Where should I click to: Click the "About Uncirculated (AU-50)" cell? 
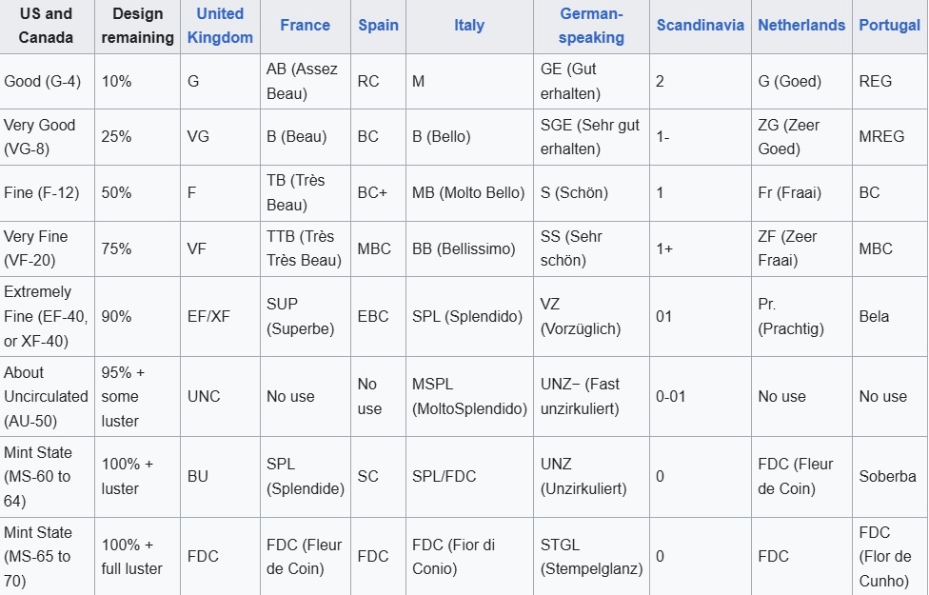[46, 396]
